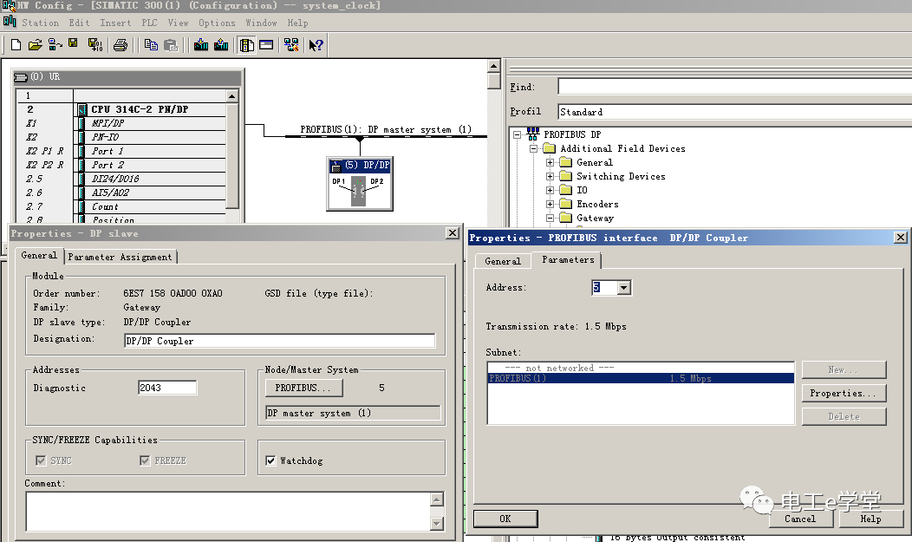The width and height of the screenshot is (912, 542).
Task: Click the Print toolbar icon
Action: click(x=121, y=45)
